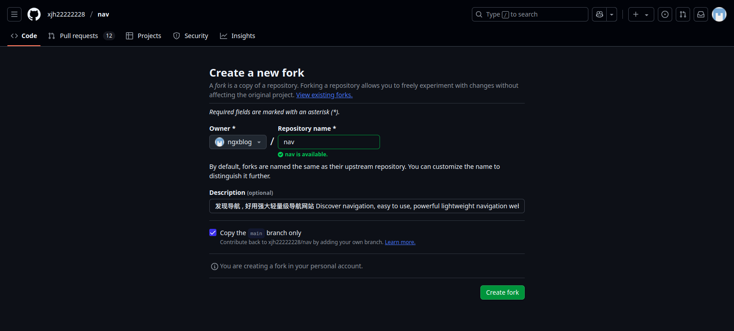This screenshot has height=331, width=734.
Task: Open user profile avatar menu
Action: pyautogui.click(x=719, y=14)
